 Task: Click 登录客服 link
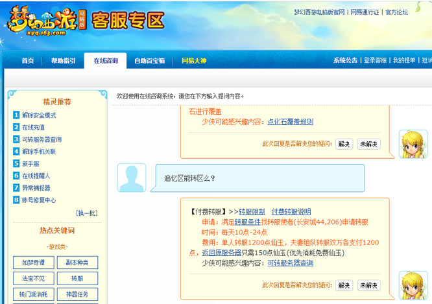tap(376, 60)
